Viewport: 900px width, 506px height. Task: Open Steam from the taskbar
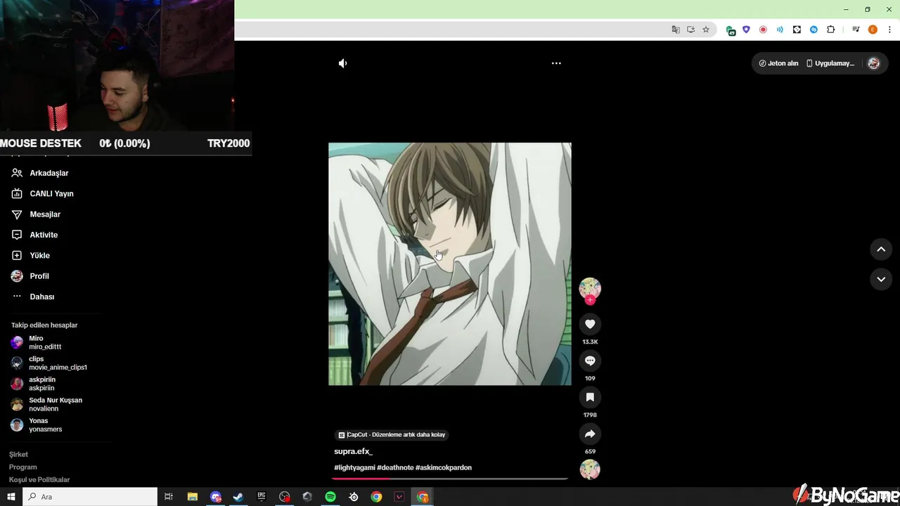(x=238, y=497)
